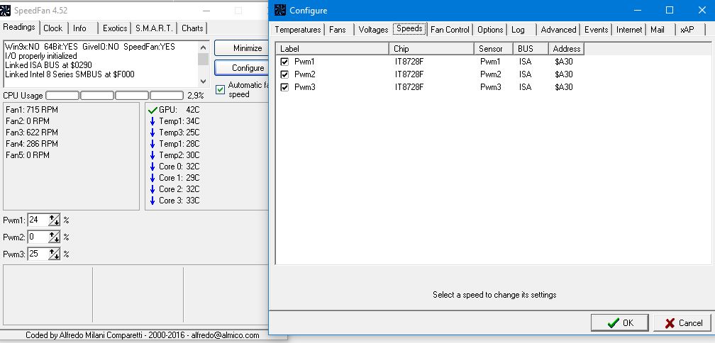Click the Sensor column header
This screenshot has height=343, width=715.
click(x=494, y=49)
